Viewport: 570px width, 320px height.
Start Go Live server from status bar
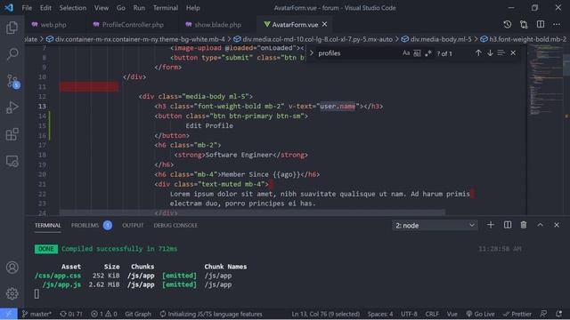[480, 314]
